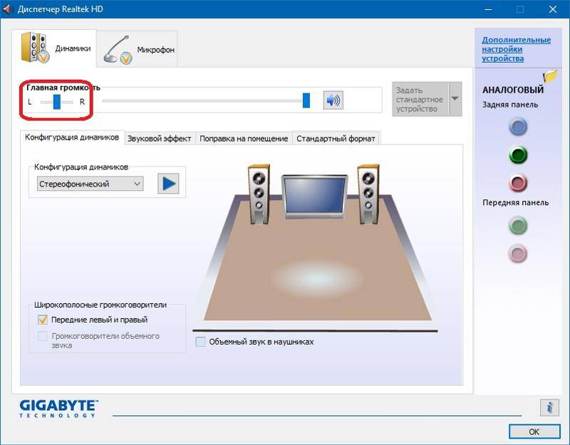Open the Стереофонический configuration dropdown
This screenshot has width=570, height=445.
[90, 184]
